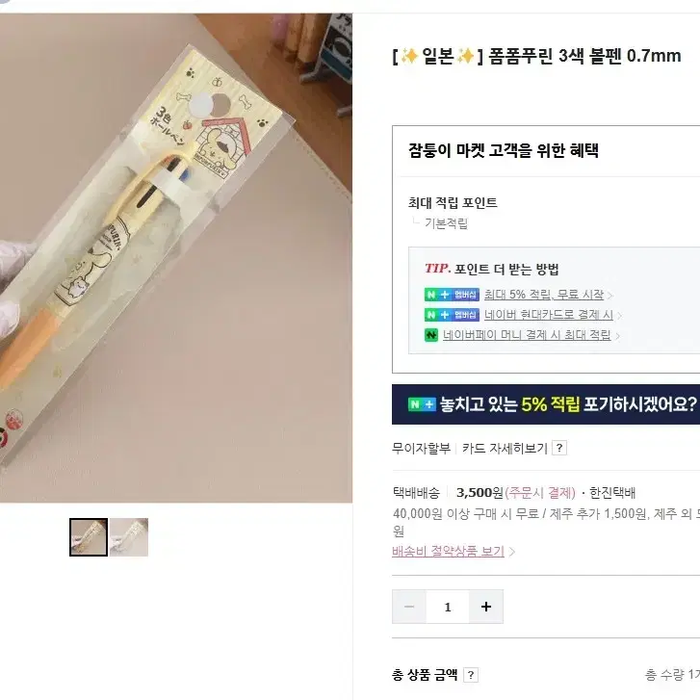
Task: Click the N+ icon in the dark banner
Action: 422,404
